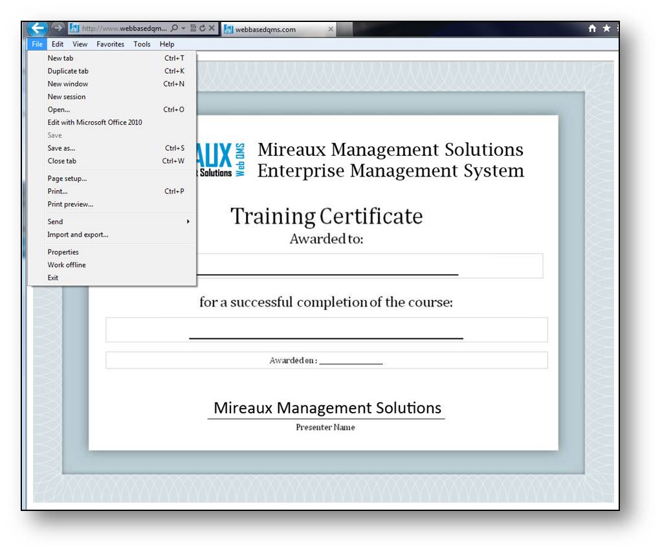662x553 pixels.
Task: Toggle Work offline in File menu
Action: coord(112,265)
